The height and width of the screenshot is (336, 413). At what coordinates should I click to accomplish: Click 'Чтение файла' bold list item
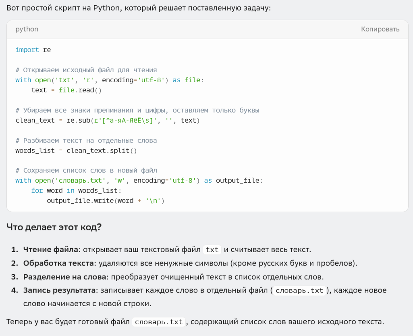click(50, 250)
